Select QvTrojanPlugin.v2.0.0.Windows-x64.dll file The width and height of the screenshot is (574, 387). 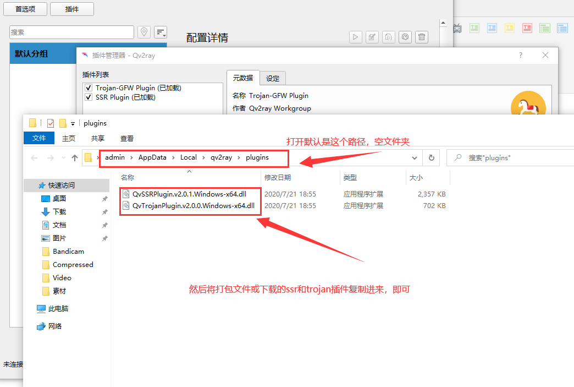coord(194,205)
